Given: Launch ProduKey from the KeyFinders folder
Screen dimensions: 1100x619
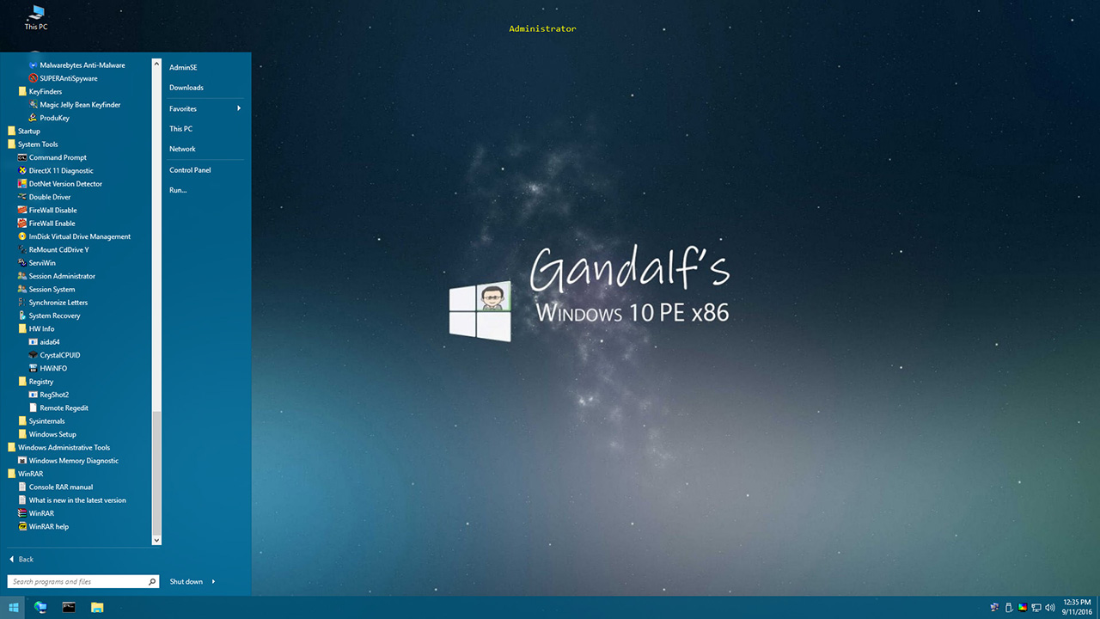Looking at the screenshot, I should (49, 118).
